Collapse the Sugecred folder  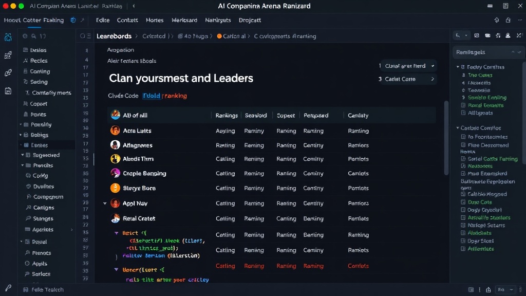coord(23,155)
